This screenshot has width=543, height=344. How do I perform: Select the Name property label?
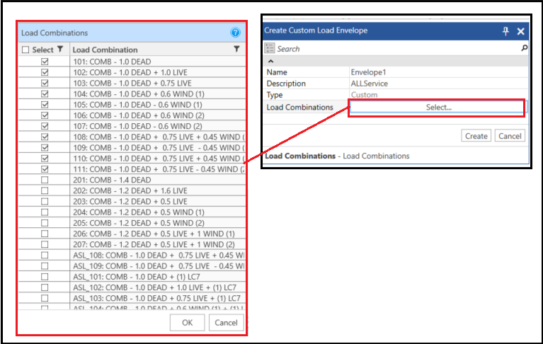[277, 72]
